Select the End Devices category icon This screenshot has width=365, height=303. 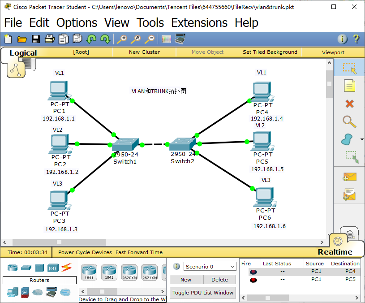tap(13, 292)
